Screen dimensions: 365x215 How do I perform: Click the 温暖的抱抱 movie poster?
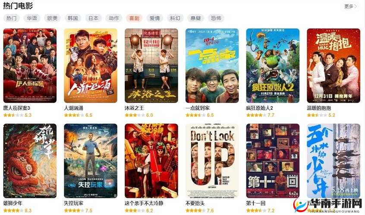334,65
